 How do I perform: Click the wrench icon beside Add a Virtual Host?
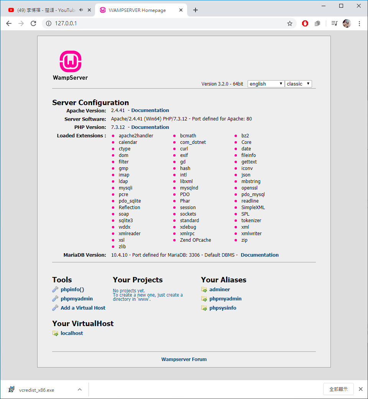[x=55, y=308]
